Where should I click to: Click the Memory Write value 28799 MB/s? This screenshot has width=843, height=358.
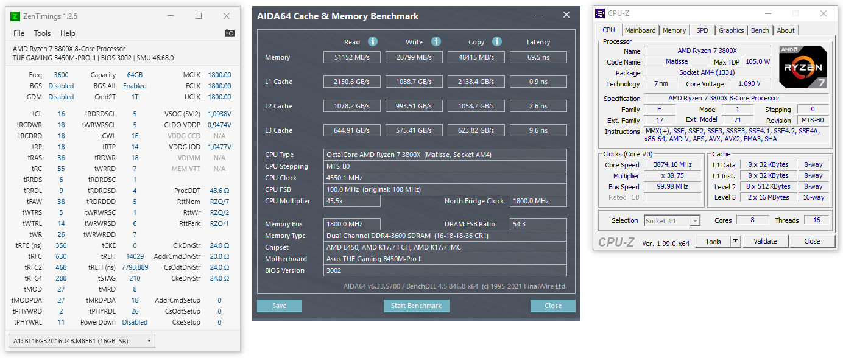click(x=414, y=57)
